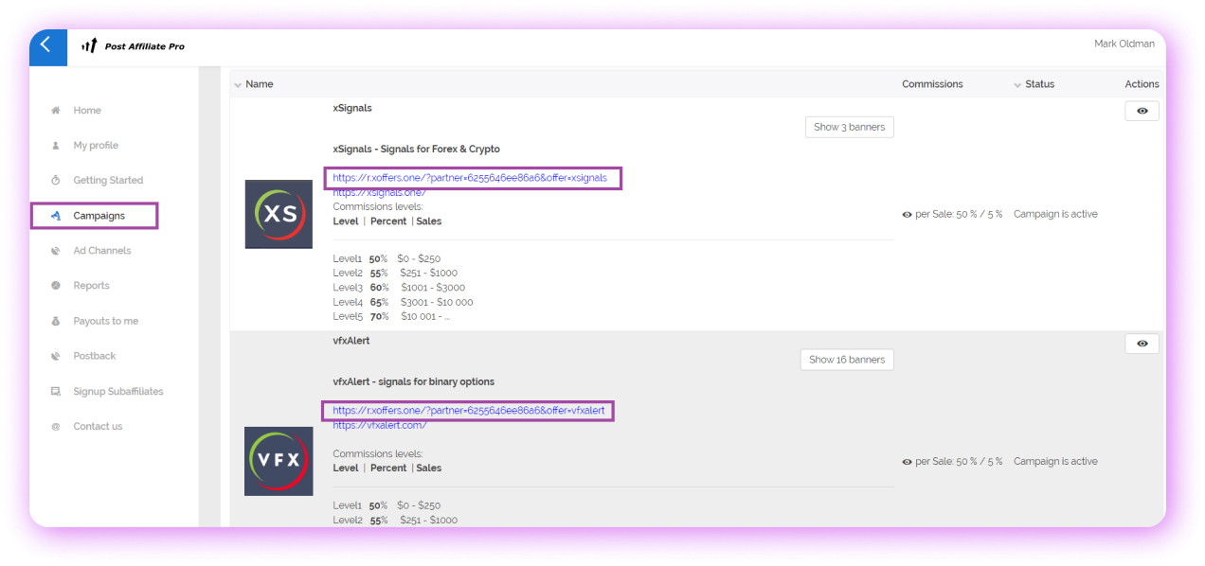Open Home menu item
This screenshot has width=1205, height=566.
point(87,111)
